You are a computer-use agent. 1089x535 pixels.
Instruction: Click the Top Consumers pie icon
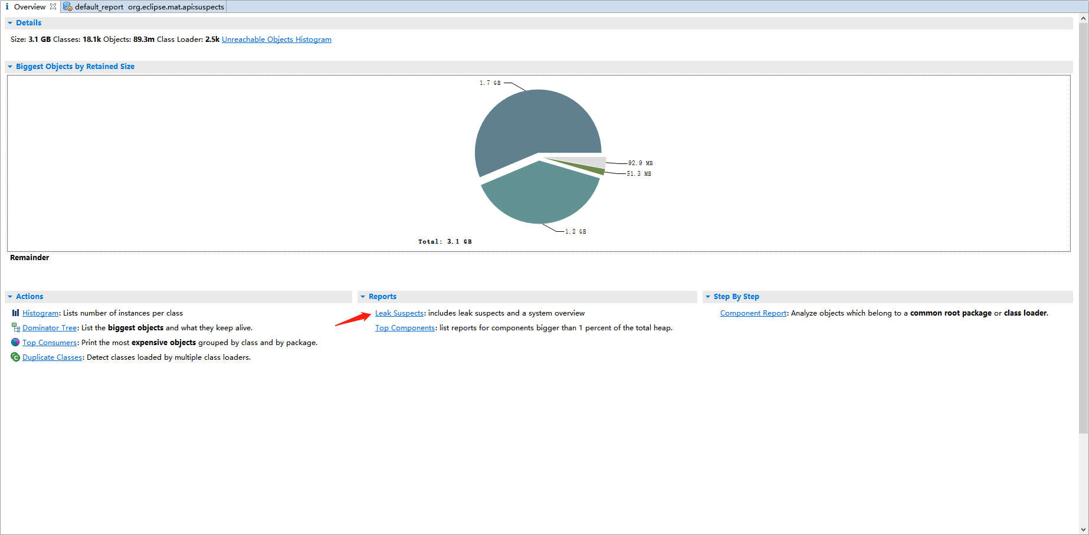pos(15,342)
